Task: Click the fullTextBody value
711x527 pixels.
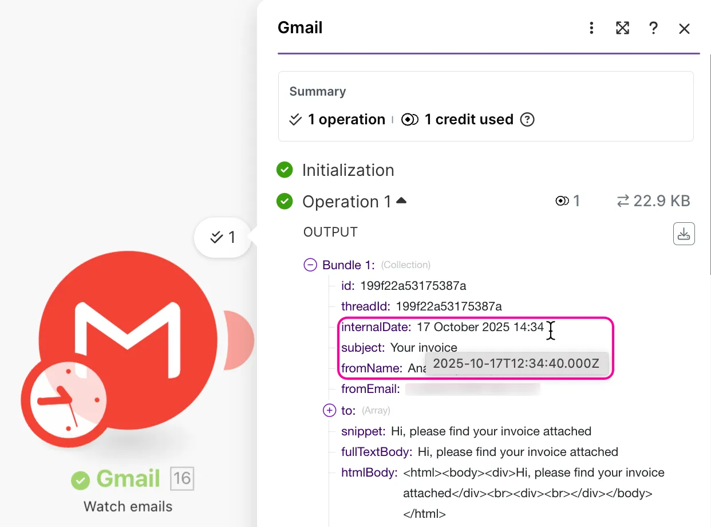Action: click(518, 452)
